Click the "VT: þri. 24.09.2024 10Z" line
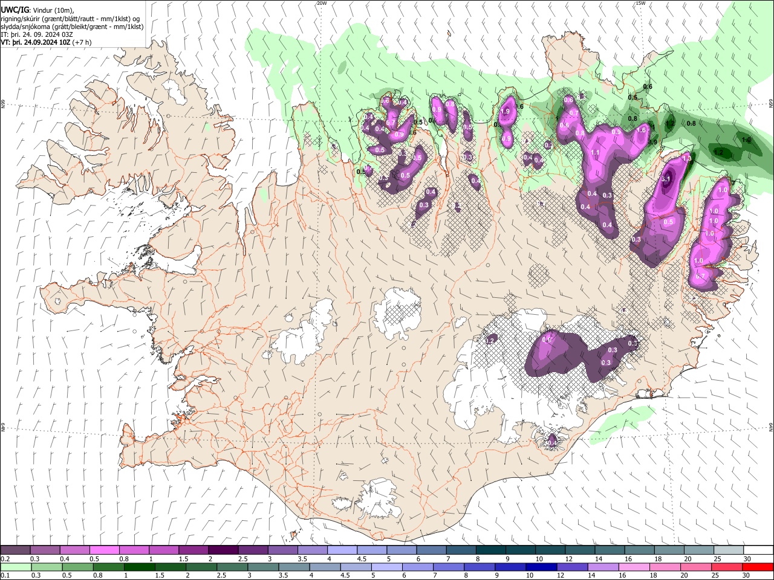 pos(35,42)
